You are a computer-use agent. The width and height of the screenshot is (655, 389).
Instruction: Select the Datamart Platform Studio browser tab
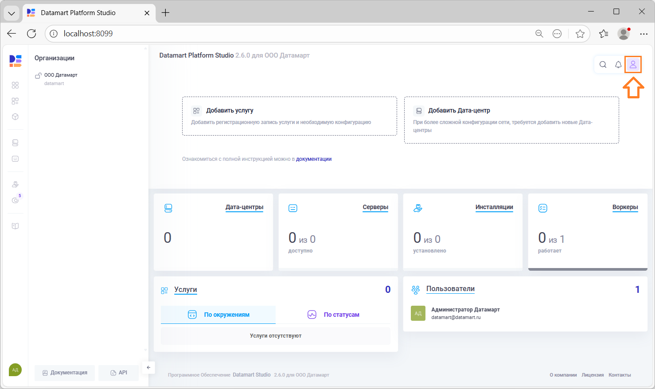point(89,13)
